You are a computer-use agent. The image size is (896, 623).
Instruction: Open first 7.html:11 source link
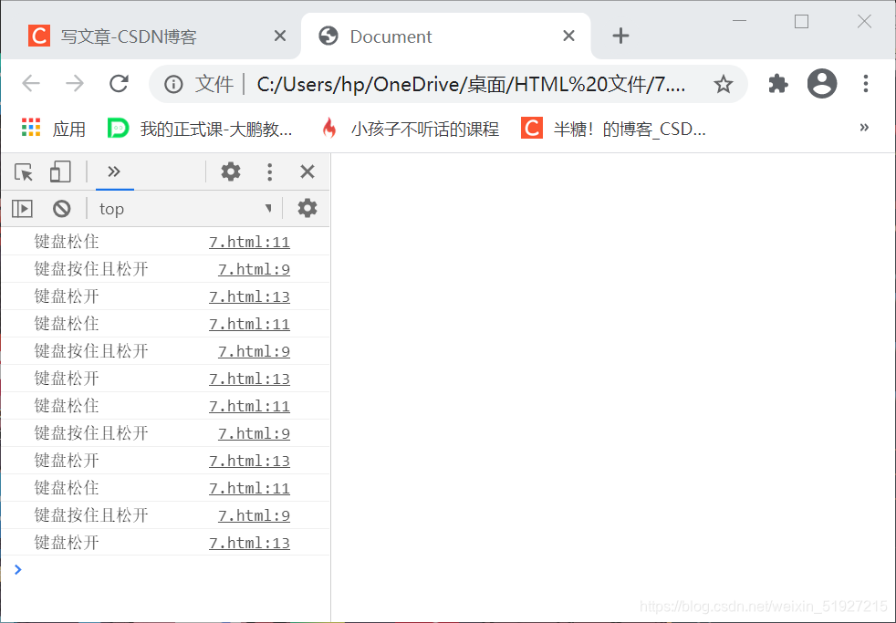(x=249, y=242)
